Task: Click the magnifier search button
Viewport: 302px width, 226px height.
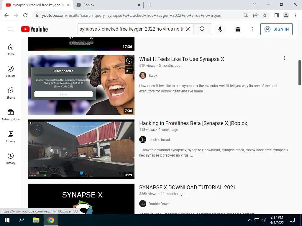Action: click(x=202, y=29)
